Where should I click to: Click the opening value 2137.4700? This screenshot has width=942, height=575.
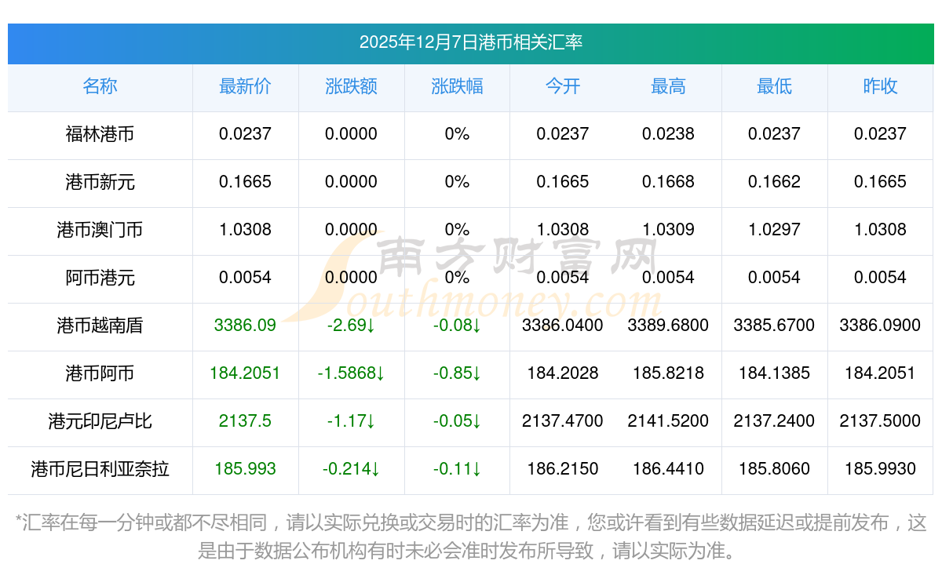point(563,421)
